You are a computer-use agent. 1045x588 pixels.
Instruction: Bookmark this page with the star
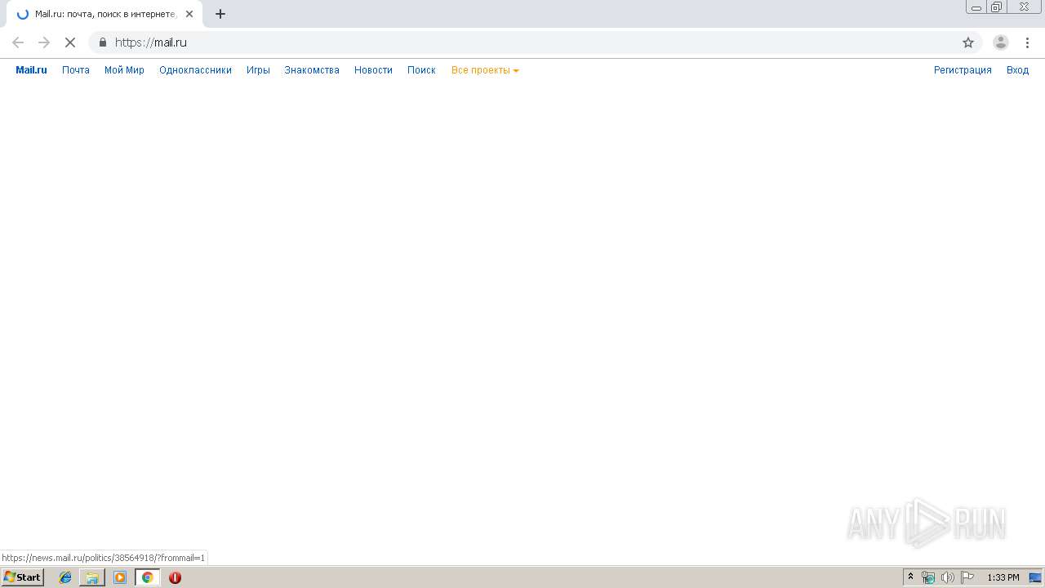[968, 42]
